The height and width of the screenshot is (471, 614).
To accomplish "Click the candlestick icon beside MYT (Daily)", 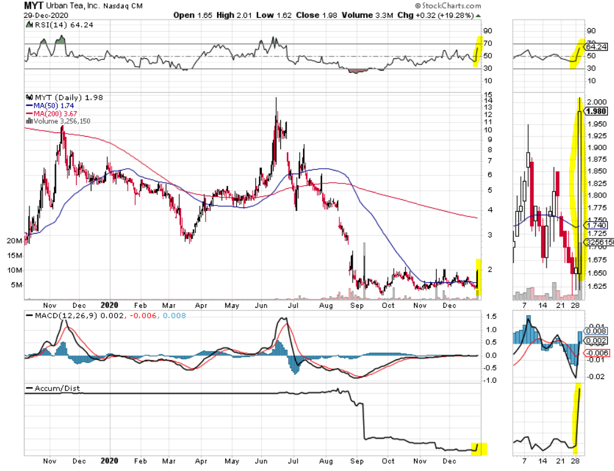I will click(x=29, y=97).
